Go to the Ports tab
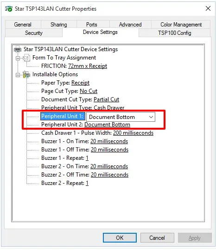This screenshot has width=216, height=250. pos(92,25)
